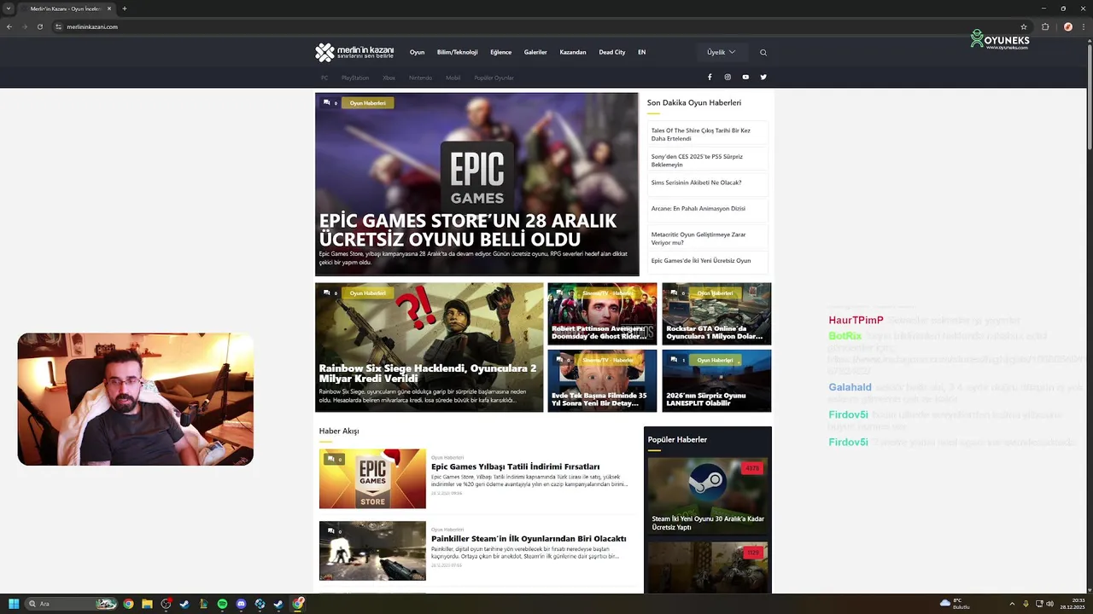Viewport: 1093px width, 614px height.
Task: Open the site search magnifier icon
Action: point(763,52)
